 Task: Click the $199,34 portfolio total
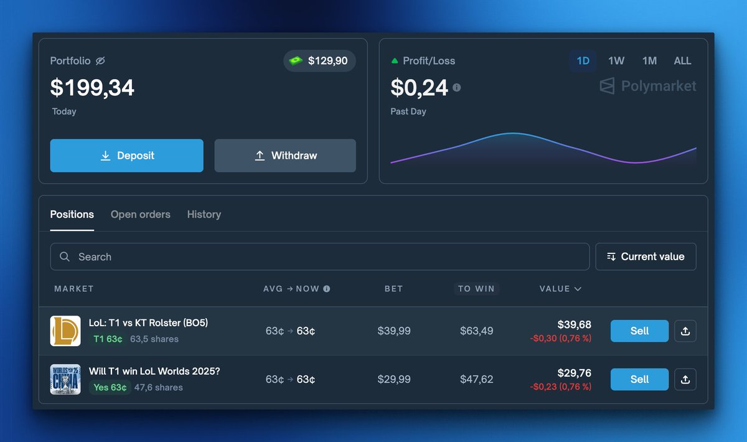click(92, 88)
